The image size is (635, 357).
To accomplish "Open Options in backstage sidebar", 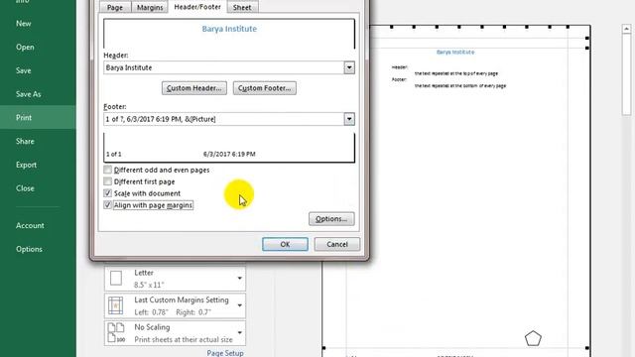I will click(29, 249).
